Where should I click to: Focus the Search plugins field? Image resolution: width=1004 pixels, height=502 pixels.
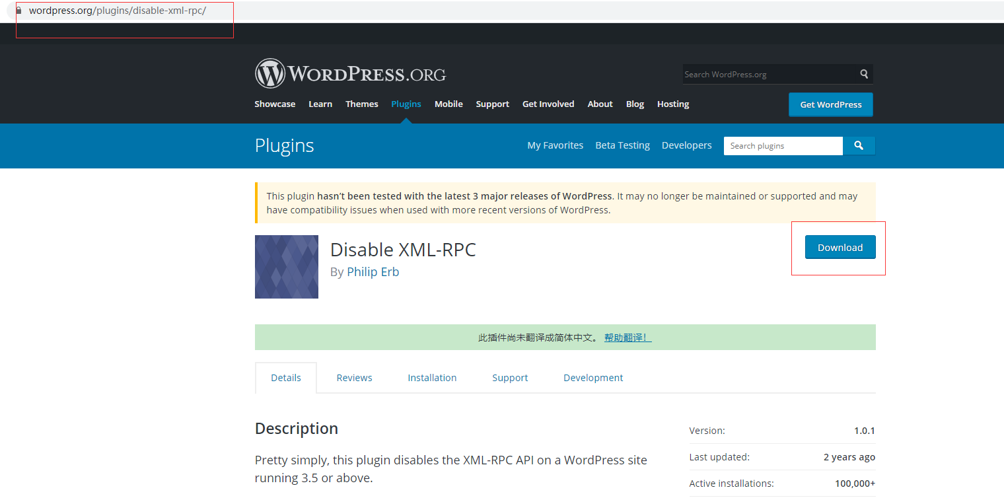(x=783, y=145)
